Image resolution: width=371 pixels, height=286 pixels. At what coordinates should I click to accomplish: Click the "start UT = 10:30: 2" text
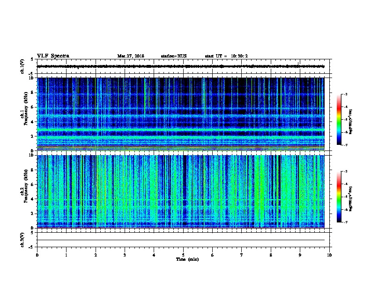[226, 56]
